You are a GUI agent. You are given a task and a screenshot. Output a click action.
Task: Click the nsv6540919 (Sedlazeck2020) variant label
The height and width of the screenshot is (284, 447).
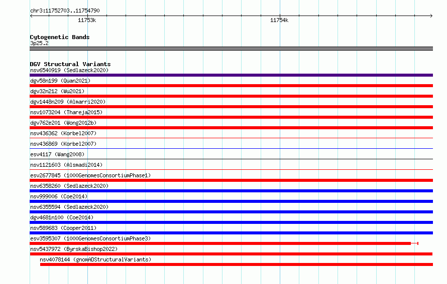69,70
